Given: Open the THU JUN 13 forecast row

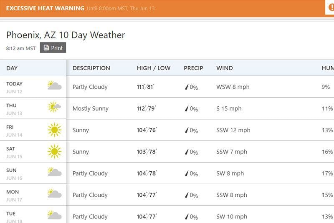Looking at the screenshot, I should click(167, 108).
